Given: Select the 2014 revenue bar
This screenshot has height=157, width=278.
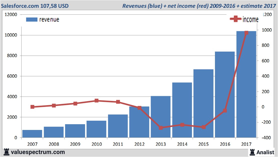Looking at the screenshot, I should coord(182,110).
